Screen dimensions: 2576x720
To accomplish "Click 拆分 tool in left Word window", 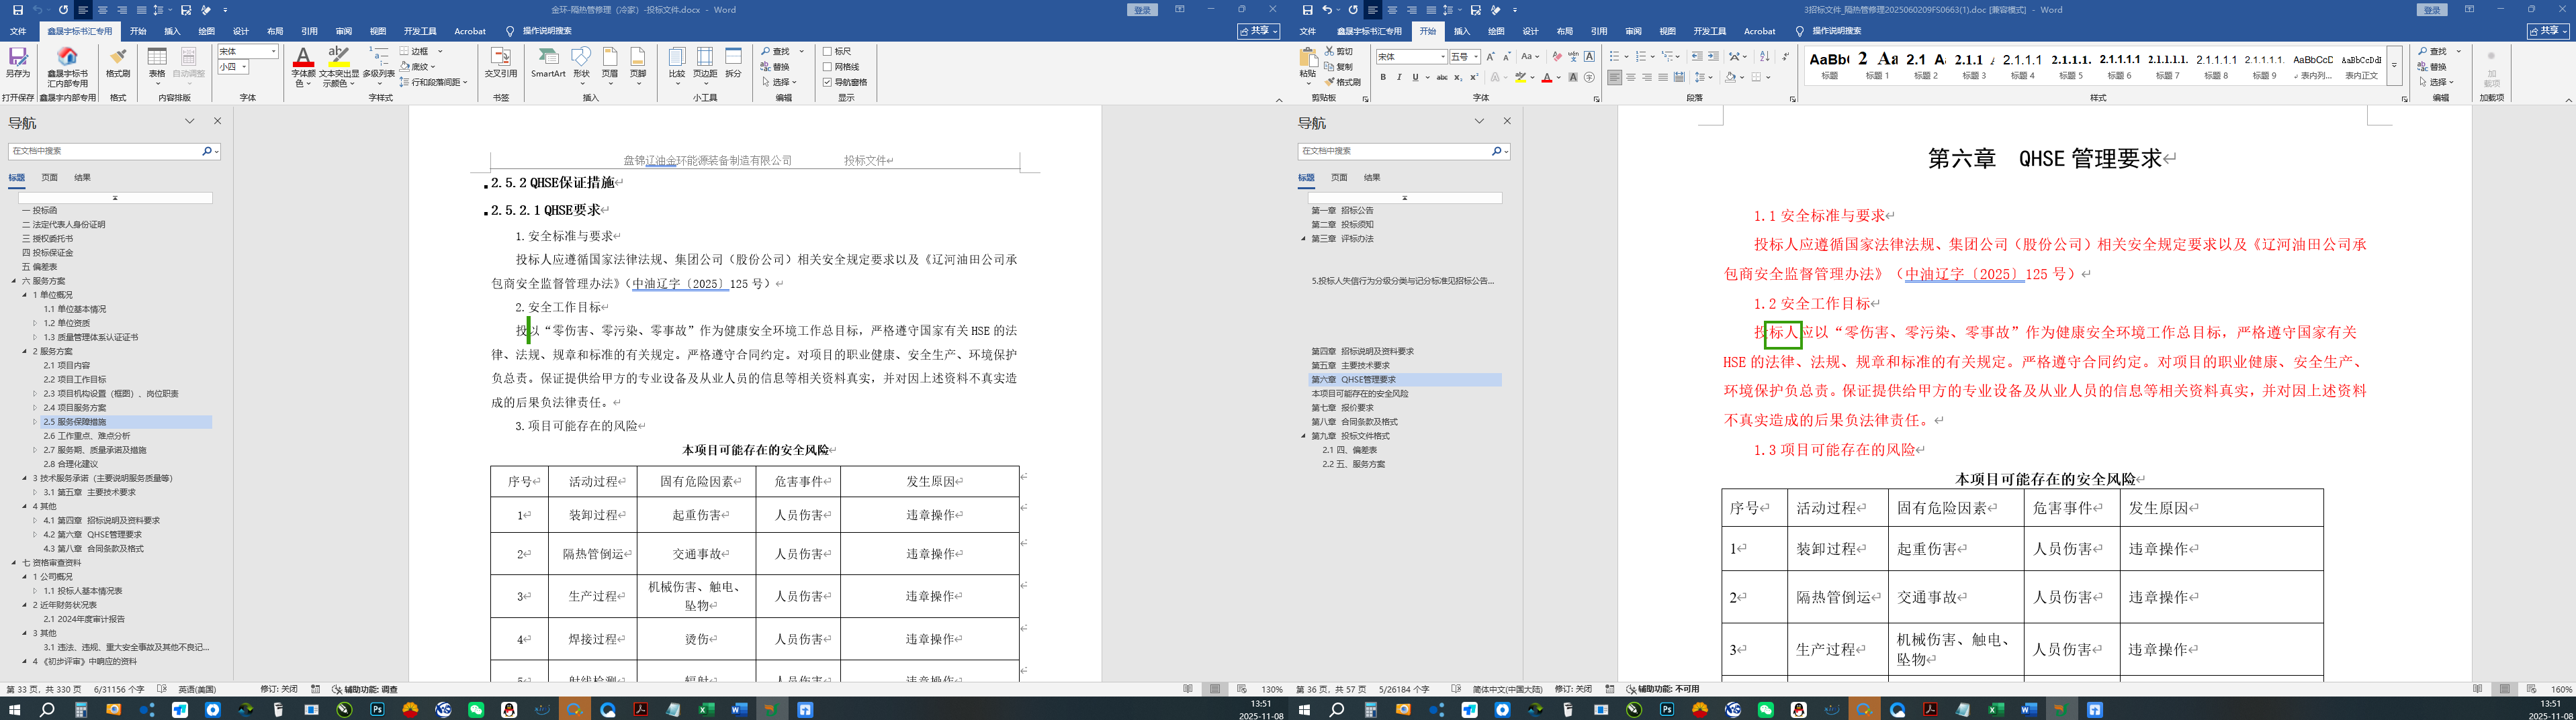I will [734, 63].
